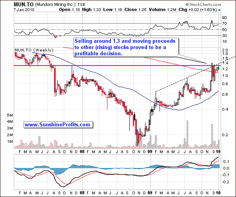Click the green up-triangle change indicator
The width and height of the screenshot is (236, 197).
[x=220, y=10]
